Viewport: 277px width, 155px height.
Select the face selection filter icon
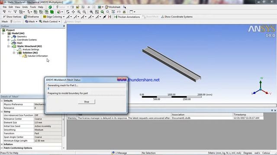46,12
